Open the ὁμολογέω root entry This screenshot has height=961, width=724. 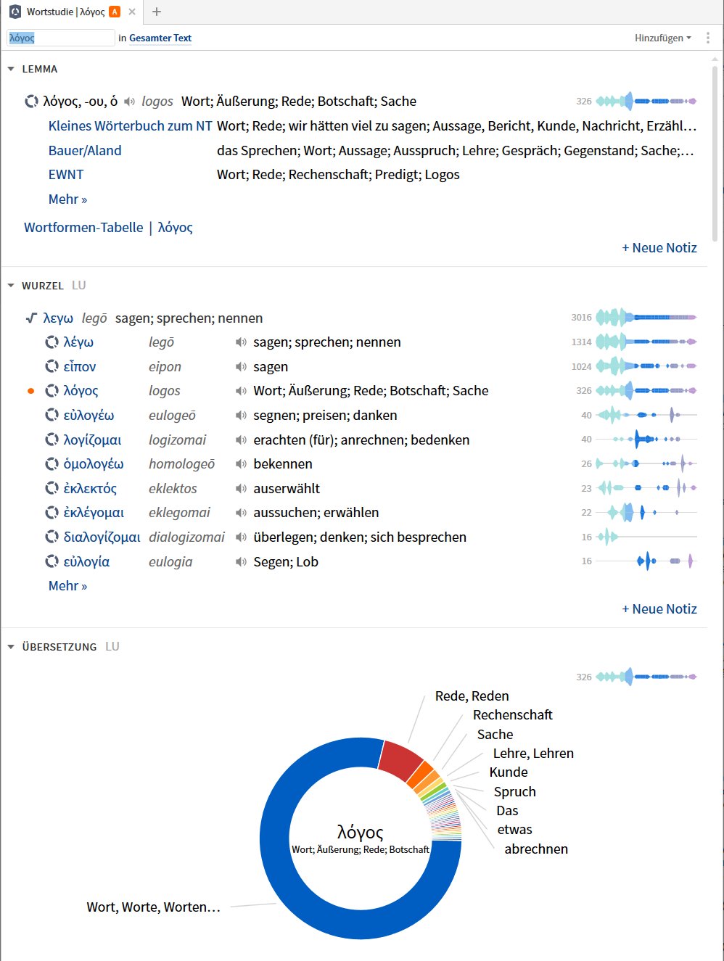94,464
